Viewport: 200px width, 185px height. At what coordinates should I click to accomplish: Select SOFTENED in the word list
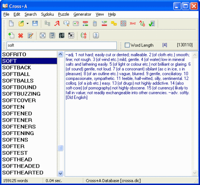(x=29, y=114)
